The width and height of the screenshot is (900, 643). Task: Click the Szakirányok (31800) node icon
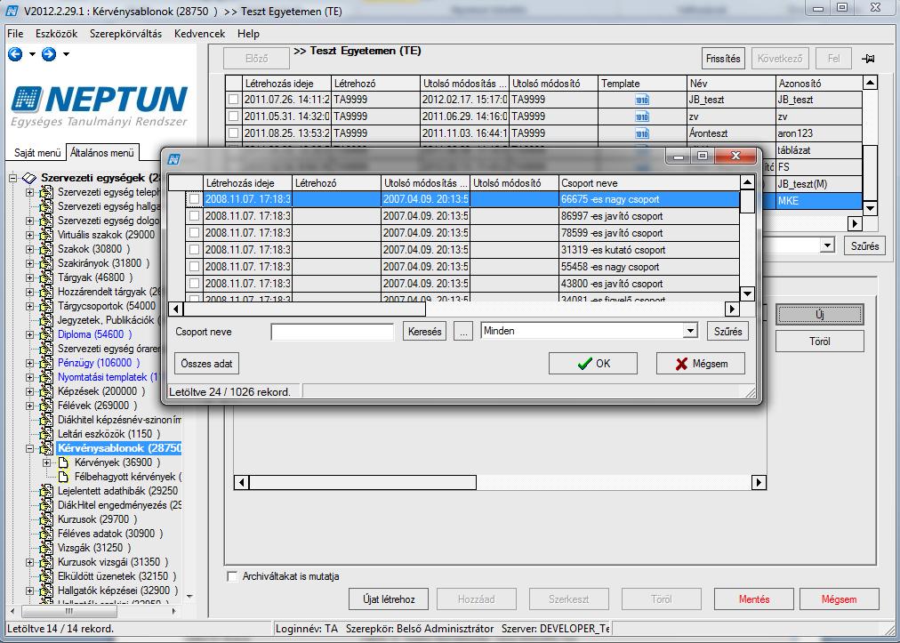pos(46,263)
